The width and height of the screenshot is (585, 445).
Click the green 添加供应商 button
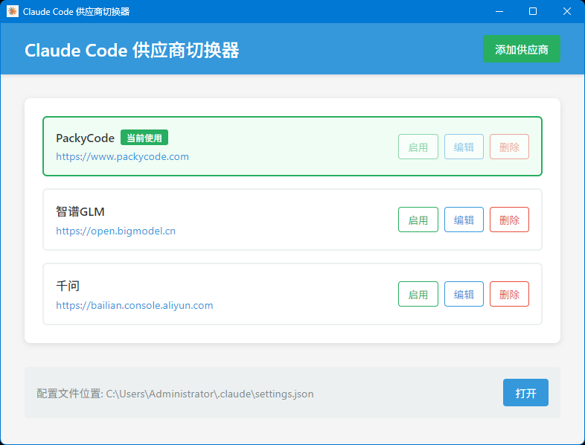pyautogui.click(x=521, y=49)
